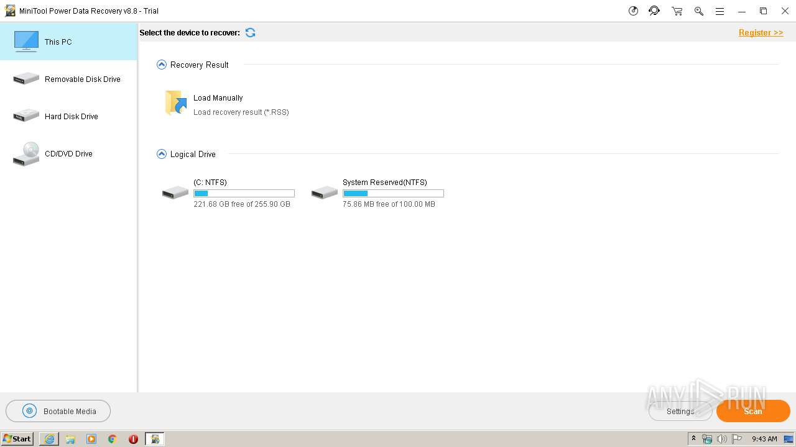The width and height of the screenshot is (796, 447).
Task: Click the (C: NTFS) drive label
Action: [210, 183]
